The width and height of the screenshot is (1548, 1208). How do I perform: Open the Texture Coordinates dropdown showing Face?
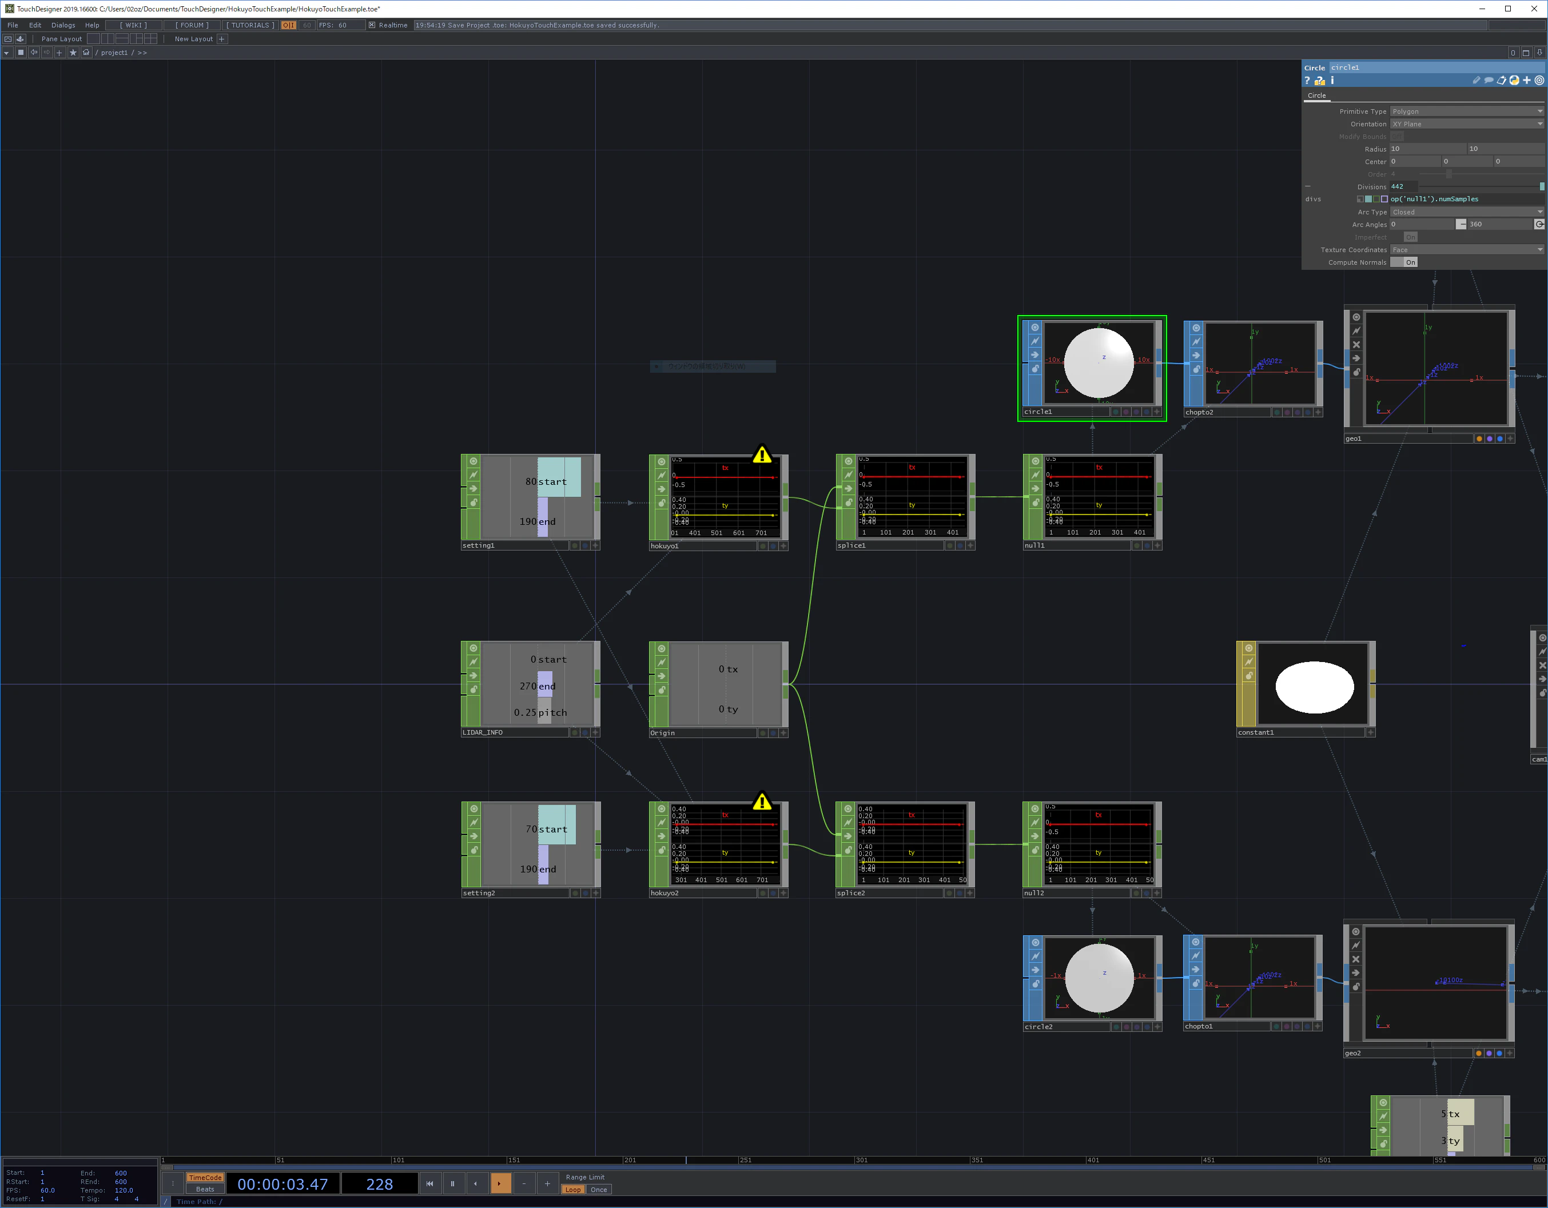pos(1467,250)
